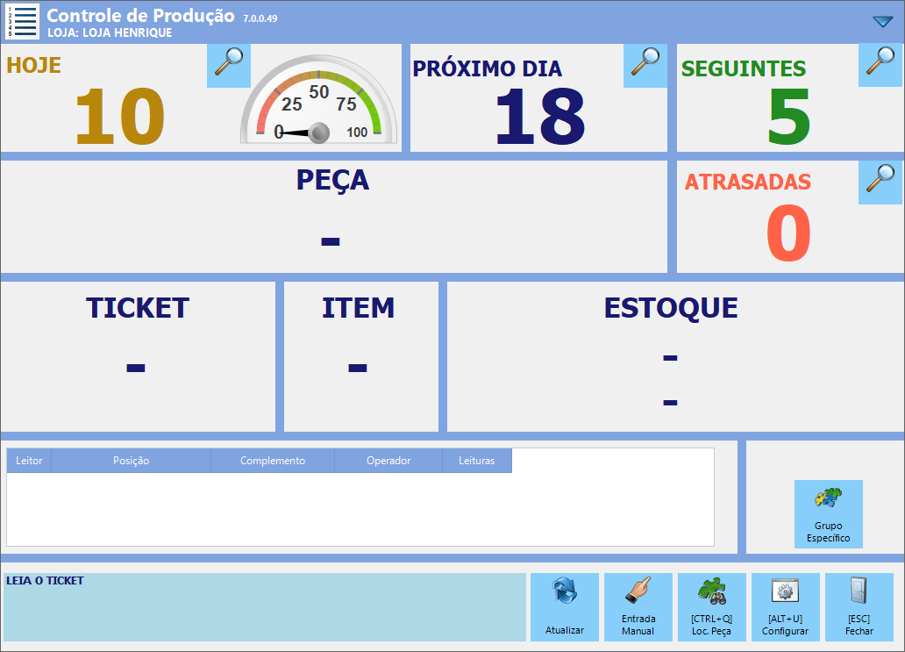Click the ATRASADAS count 0

pyautogui.click(x=789, y=233)
